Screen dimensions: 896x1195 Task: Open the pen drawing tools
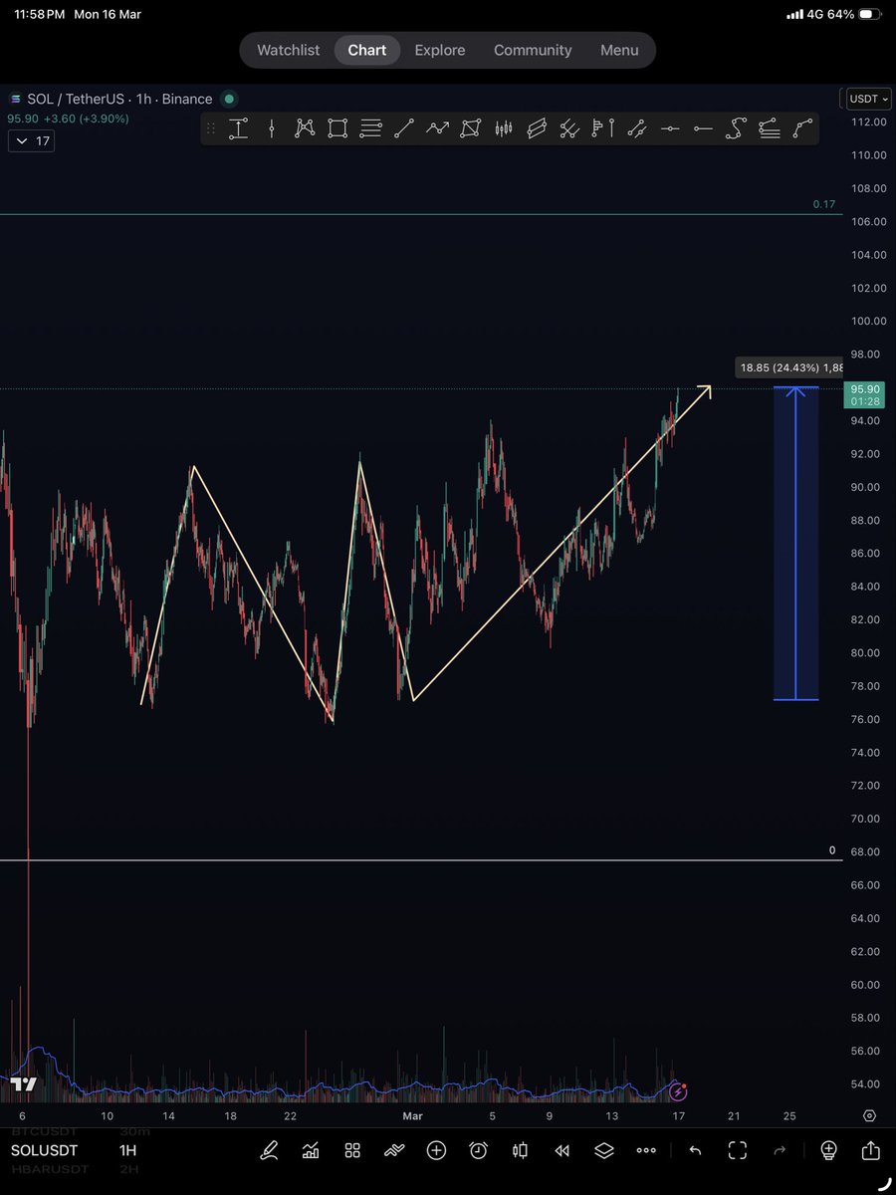tap(269, 1150)
